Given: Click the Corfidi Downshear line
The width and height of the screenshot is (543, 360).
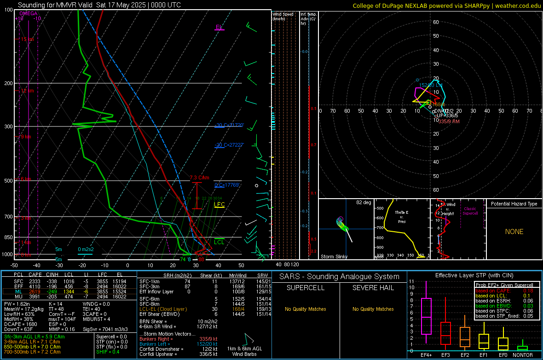Looking at the screenshot, I should point(179,349).
